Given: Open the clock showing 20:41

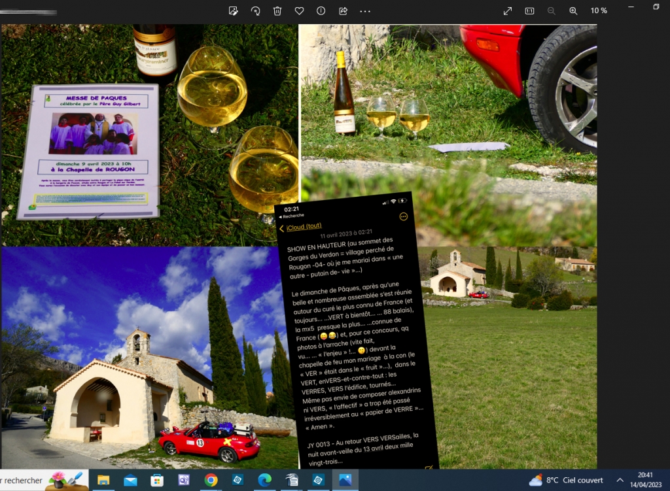Looking at the screenshot, I should pos(646,480).
